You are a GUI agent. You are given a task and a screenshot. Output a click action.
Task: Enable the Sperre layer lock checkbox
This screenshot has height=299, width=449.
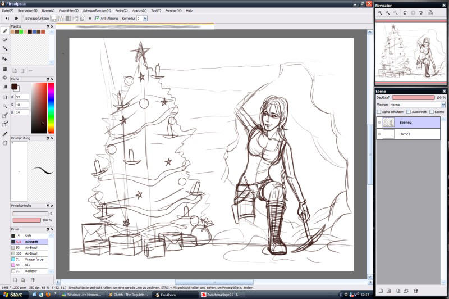pos(432,111)
